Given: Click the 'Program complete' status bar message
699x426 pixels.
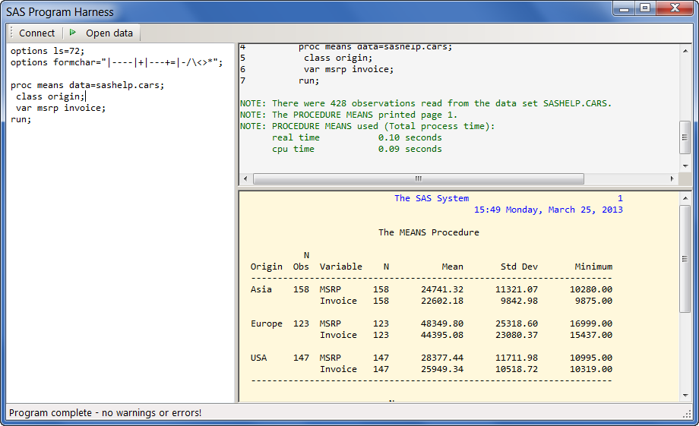Looking at the screenshot, I should point(105,413).
